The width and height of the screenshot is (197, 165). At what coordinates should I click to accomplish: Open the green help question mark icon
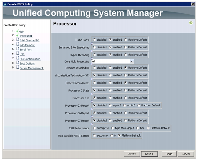pos(191,23)
